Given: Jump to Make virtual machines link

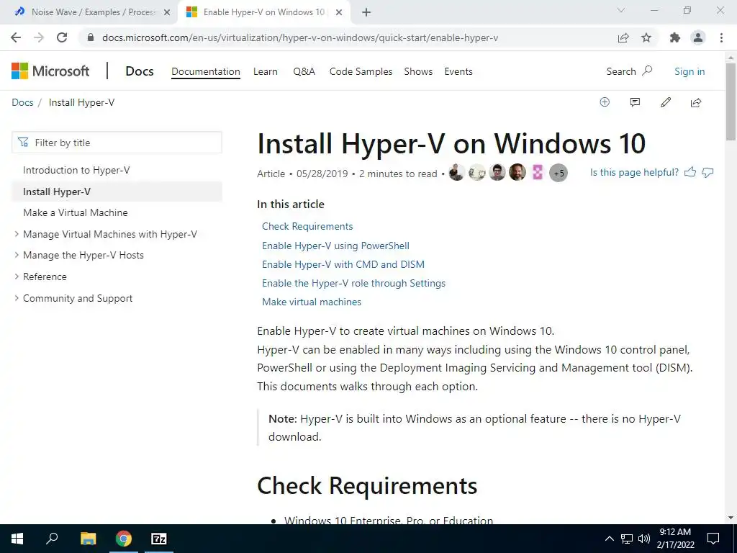Looking at the screenshot, I should pyautogui.click(x=312, y=302).
